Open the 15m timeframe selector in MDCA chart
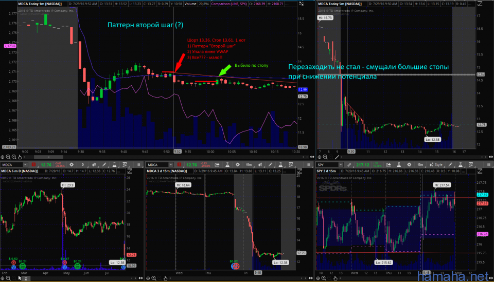The width and height of the screenshot is (494, 282). pos(249,165)
